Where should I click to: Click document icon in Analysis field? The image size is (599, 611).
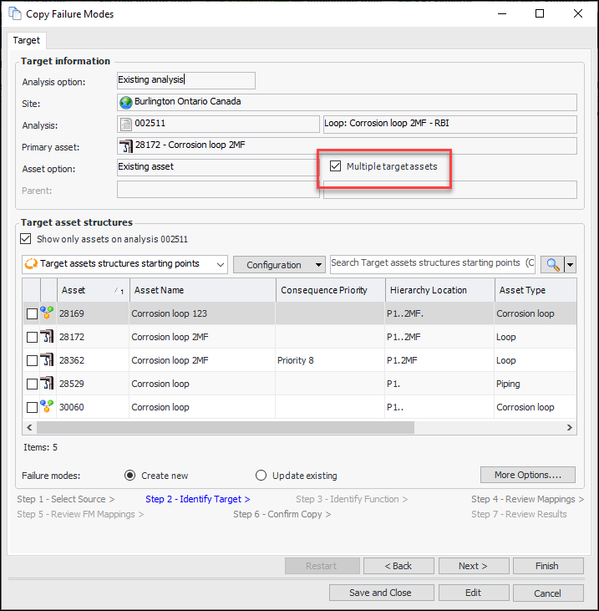(127, 124)
